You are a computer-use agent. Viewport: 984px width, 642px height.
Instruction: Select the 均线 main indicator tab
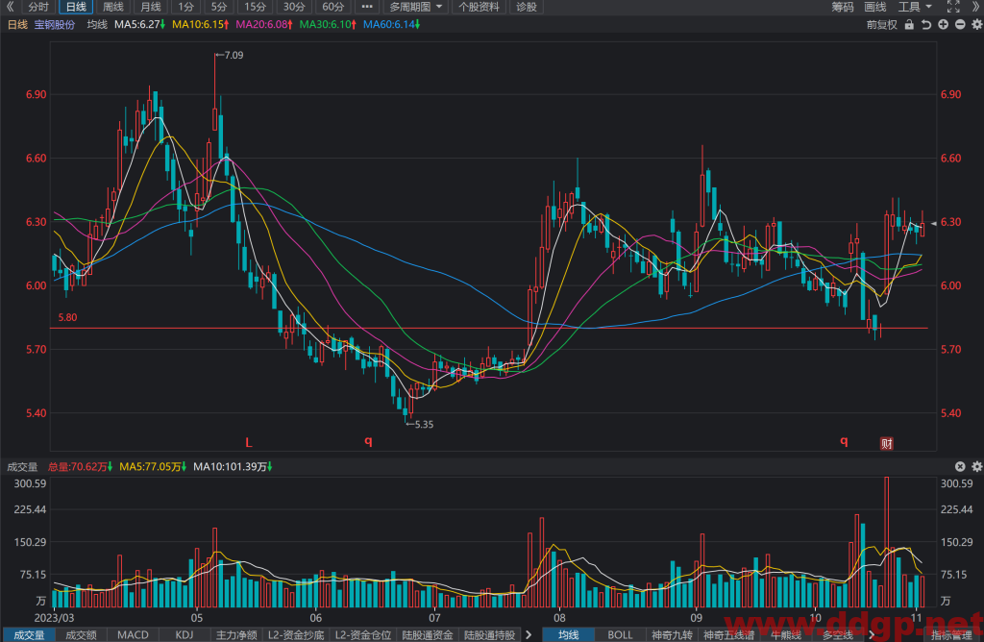(x=569, y=634)
